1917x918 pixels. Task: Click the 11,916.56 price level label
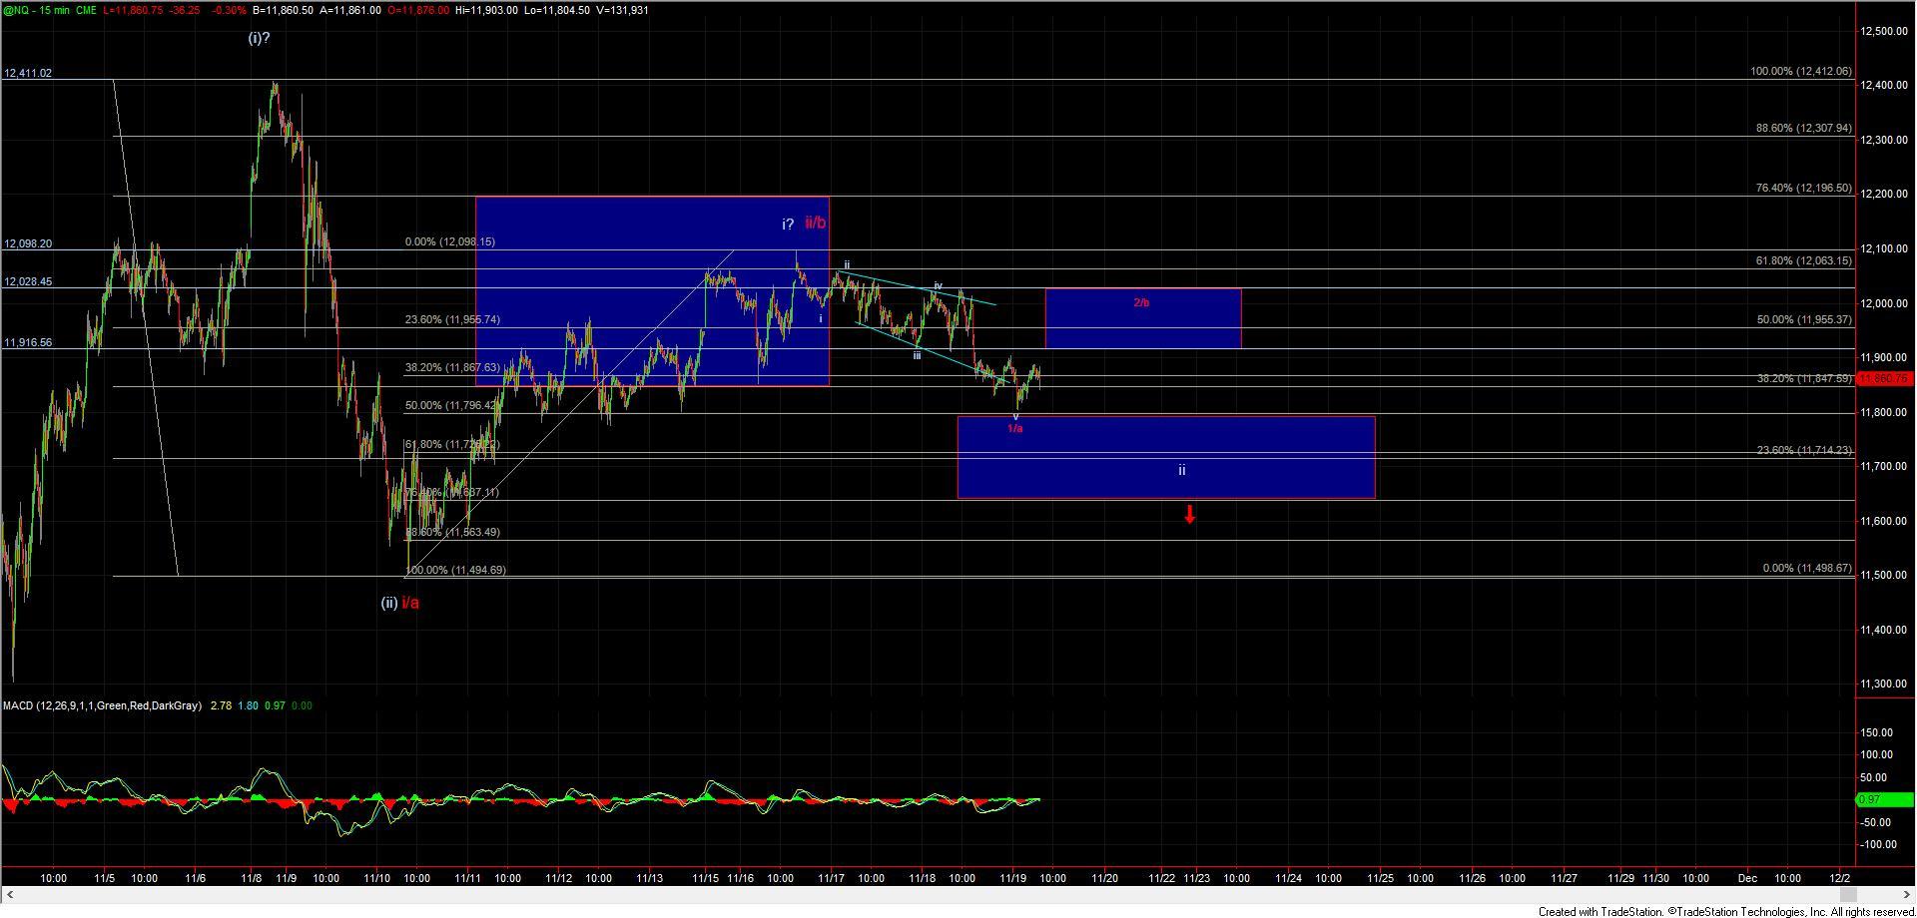(28, 342)
